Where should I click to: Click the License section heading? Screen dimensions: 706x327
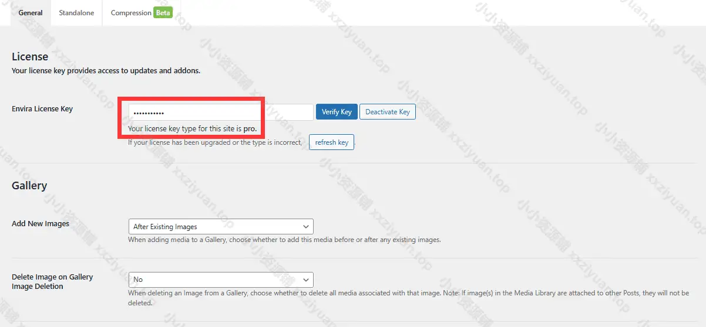[30, 57]
